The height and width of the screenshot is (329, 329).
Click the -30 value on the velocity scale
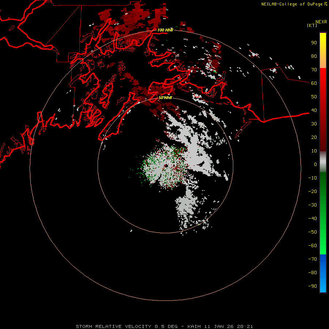313,205
